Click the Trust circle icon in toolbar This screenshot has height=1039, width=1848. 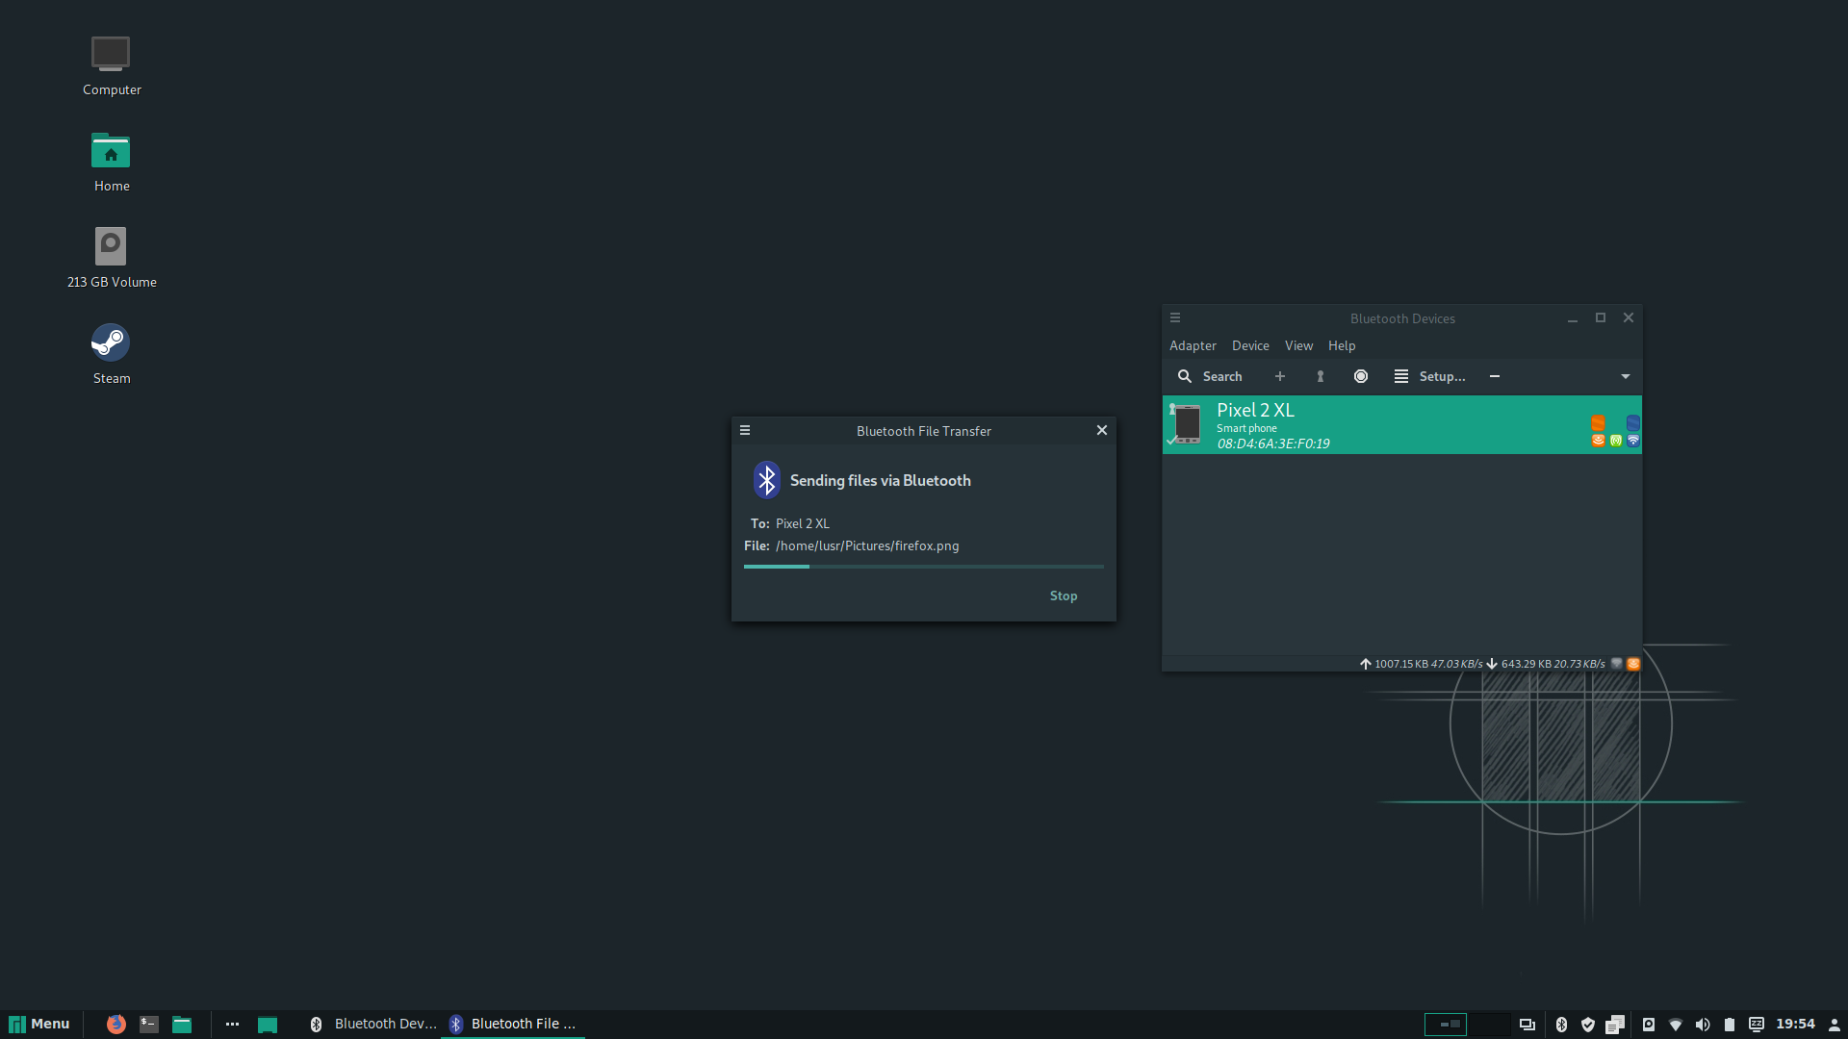coord(1361,376)
